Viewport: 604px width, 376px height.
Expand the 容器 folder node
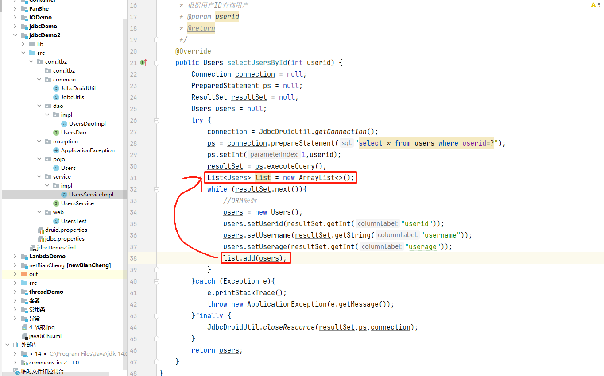click(15, 301)
